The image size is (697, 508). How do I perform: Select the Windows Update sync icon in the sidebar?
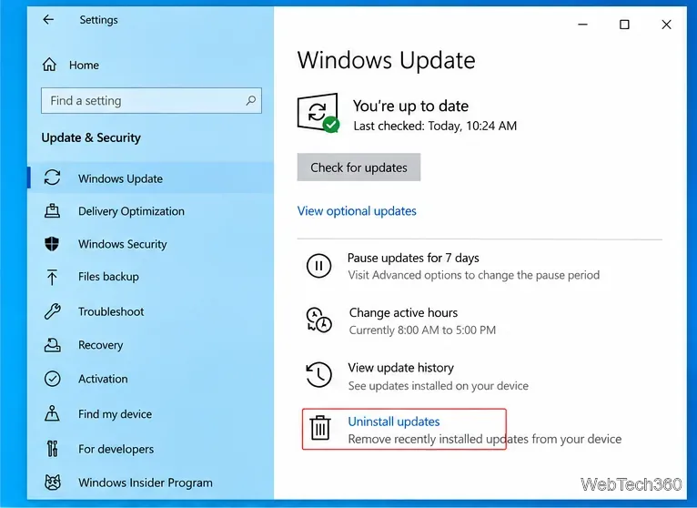click(52, 178)
